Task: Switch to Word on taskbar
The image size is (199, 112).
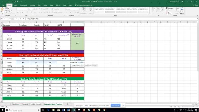Action: point(63,110)
